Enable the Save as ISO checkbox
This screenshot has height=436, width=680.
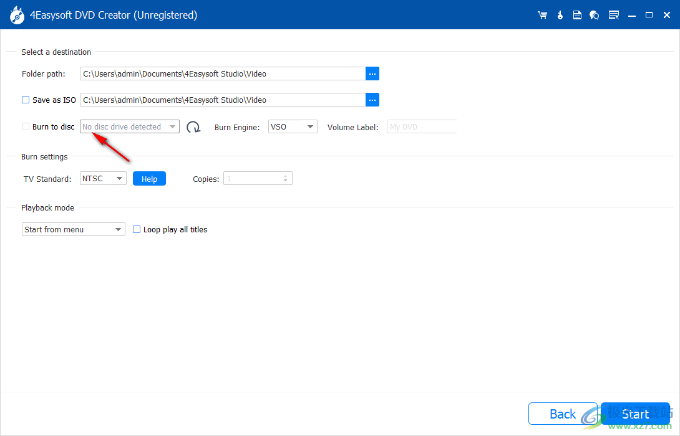[26, 100]
